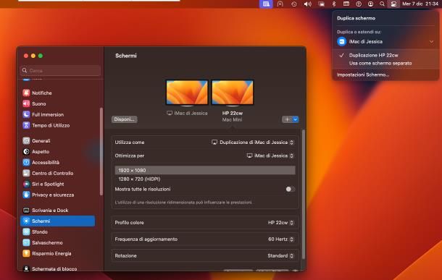Open Privacy e sicurezza settings
442x280 pixels.
tap(57, 195)
